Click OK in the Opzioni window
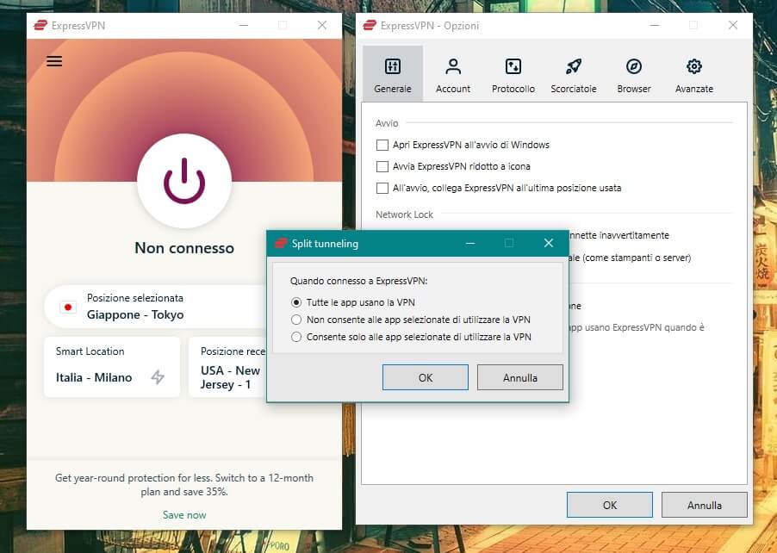This screenshot has height=553, width=777. point(610,505)
